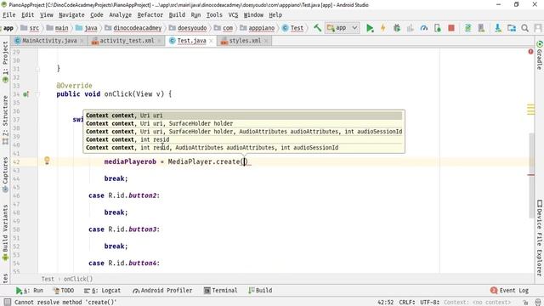Open the Logcat tool window button
Viewport: 544px width, 306px height.
(x=102, y=291)
